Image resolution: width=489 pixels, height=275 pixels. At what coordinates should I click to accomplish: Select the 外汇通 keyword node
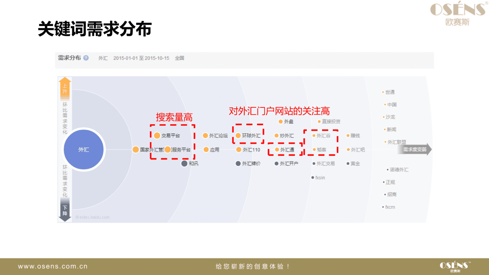click(285, 149)
